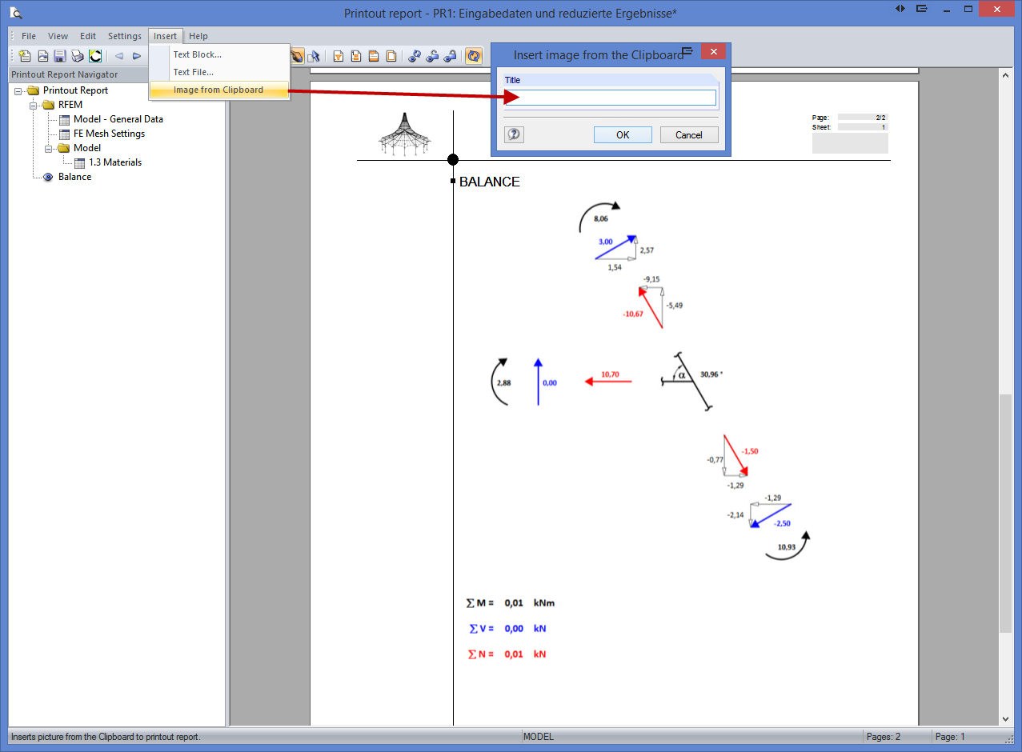Click the Page: 1 status bar entry
This screenshot has width=1022, height=752.
(x=950, y=737)
